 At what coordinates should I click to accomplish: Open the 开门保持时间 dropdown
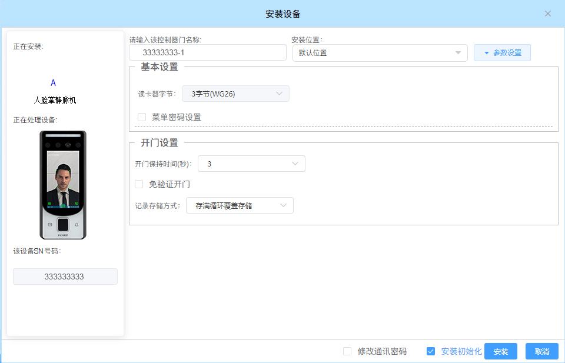pos(251,164)
